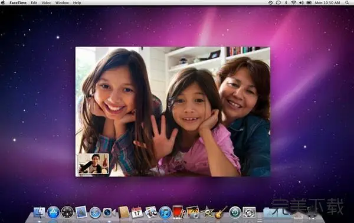Image resolution: width=354 pixels, height=223 pixels.
Task: Open the FaceTime application menu
Action: (x=18, y=3)
